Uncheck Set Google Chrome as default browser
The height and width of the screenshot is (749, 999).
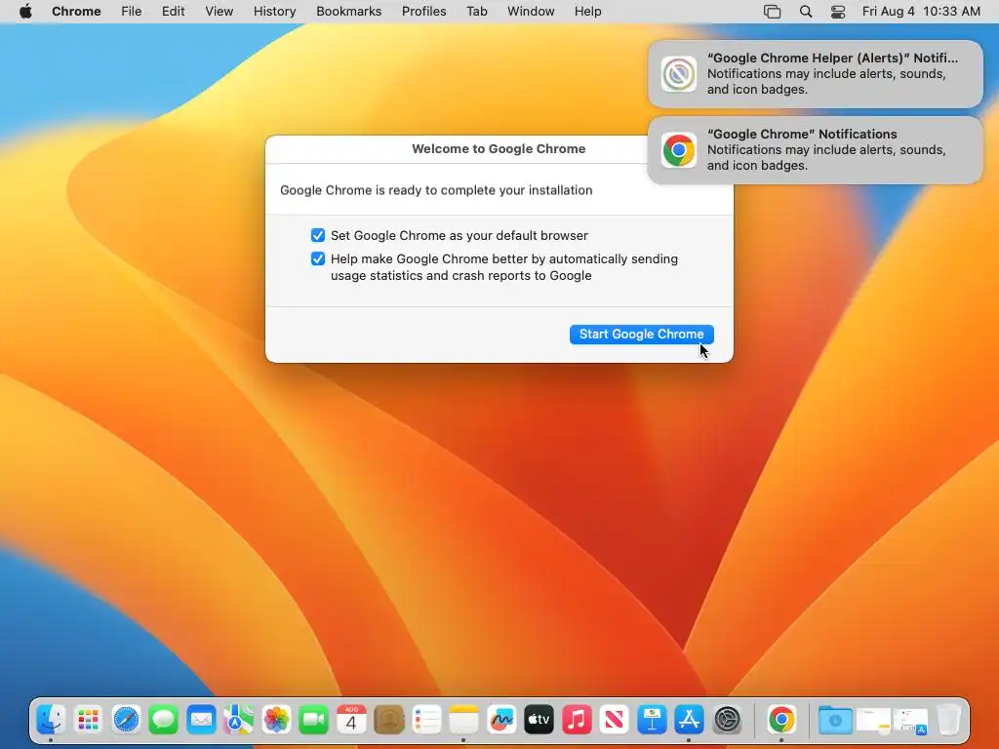pyautogui.click(x=318, y=236)
